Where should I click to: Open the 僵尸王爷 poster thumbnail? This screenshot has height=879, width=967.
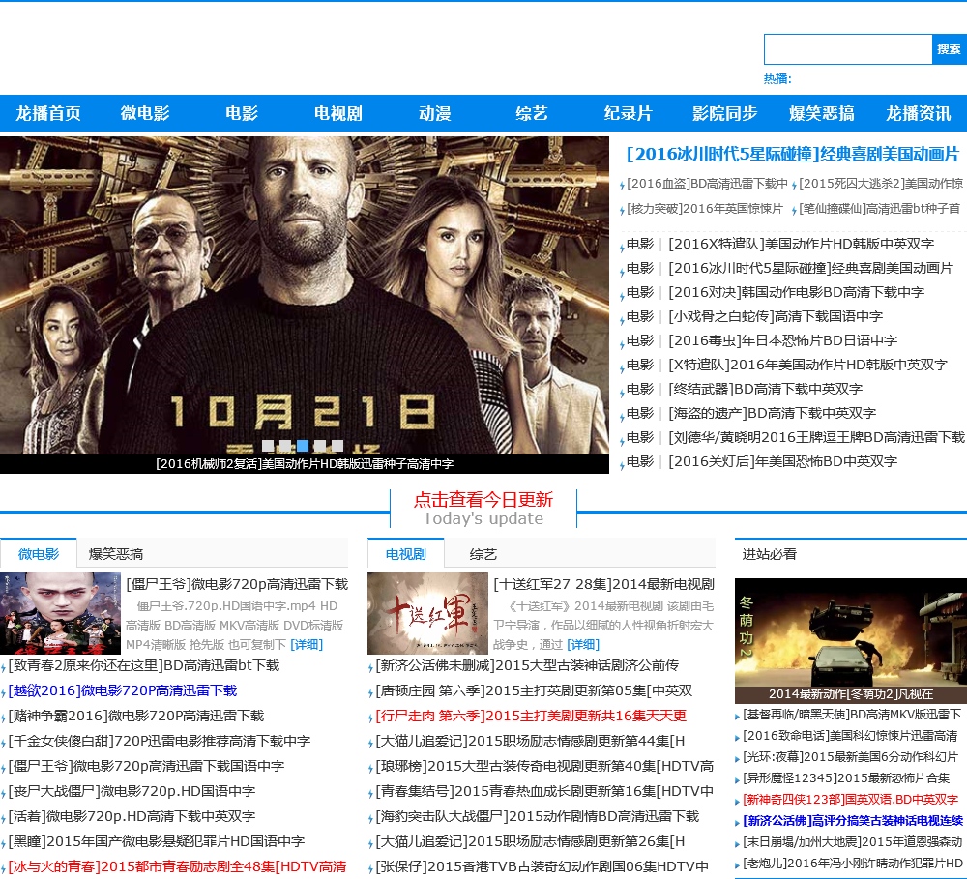point(60,613)
